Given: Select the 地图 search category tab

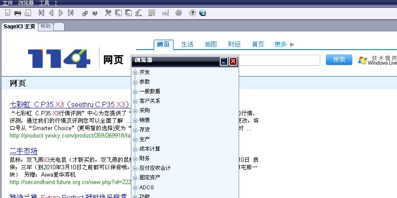Looking at the screenshot, I should point(211,44).
